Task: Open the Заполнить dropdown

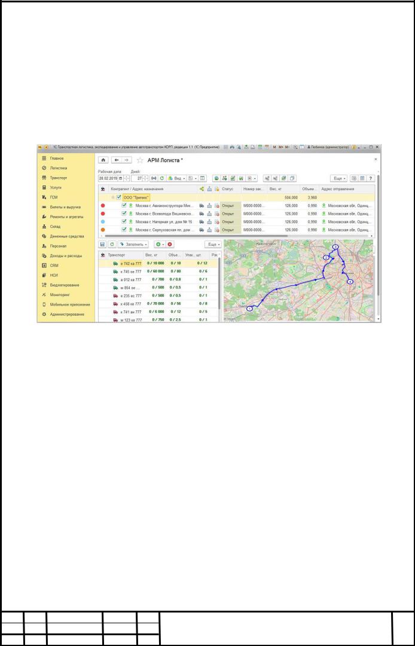Action: click(133, 244)
